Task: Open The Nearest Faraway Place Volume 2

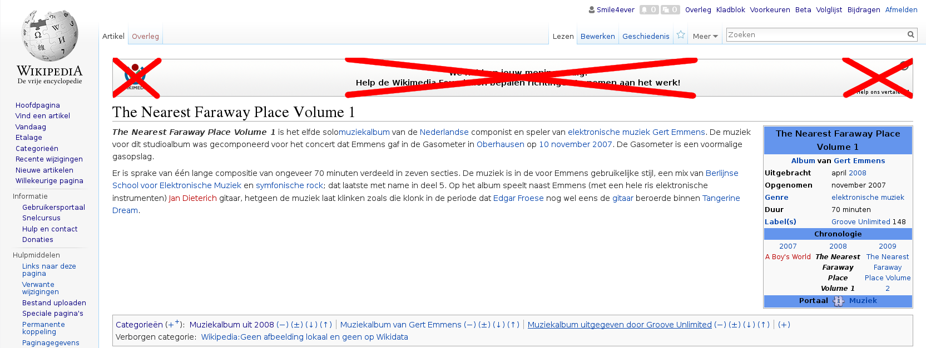Action: (888, 273)
